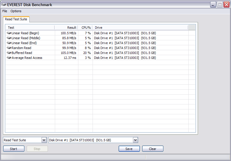Sort by the CPU% column header
Screen dimensions: 231x161
[x=85, y=28]
